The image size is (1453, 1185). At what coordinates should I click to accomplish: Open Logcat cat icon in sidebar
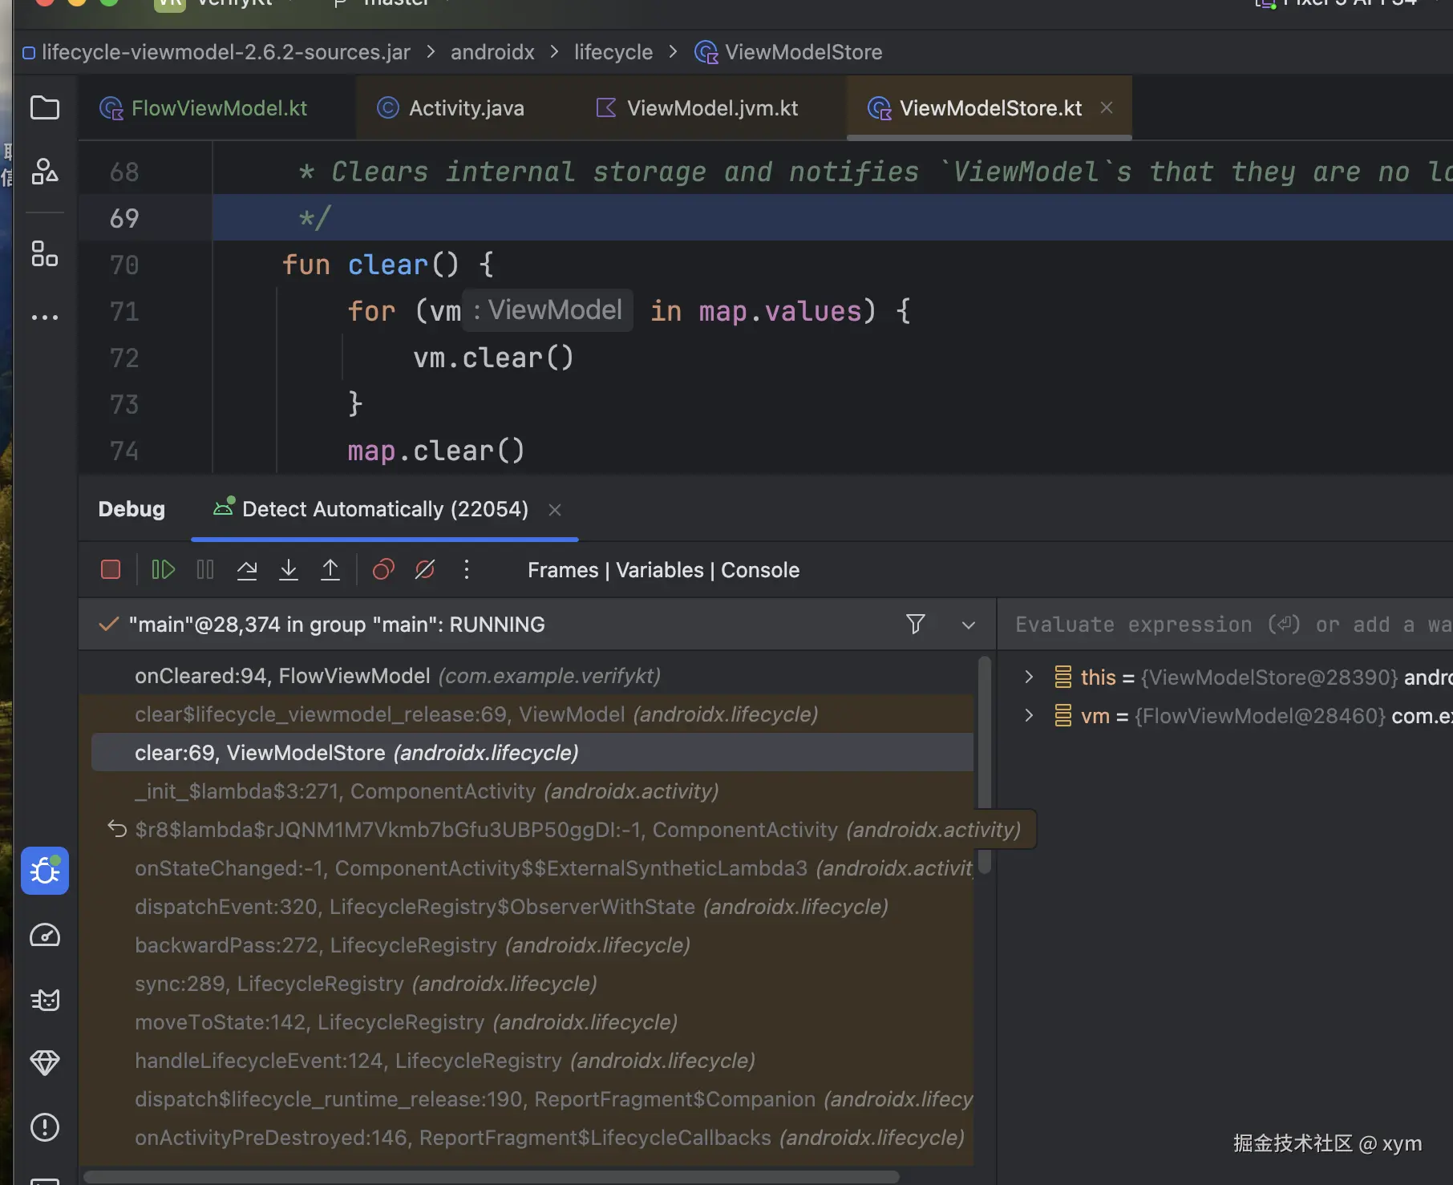(45, 1000)
